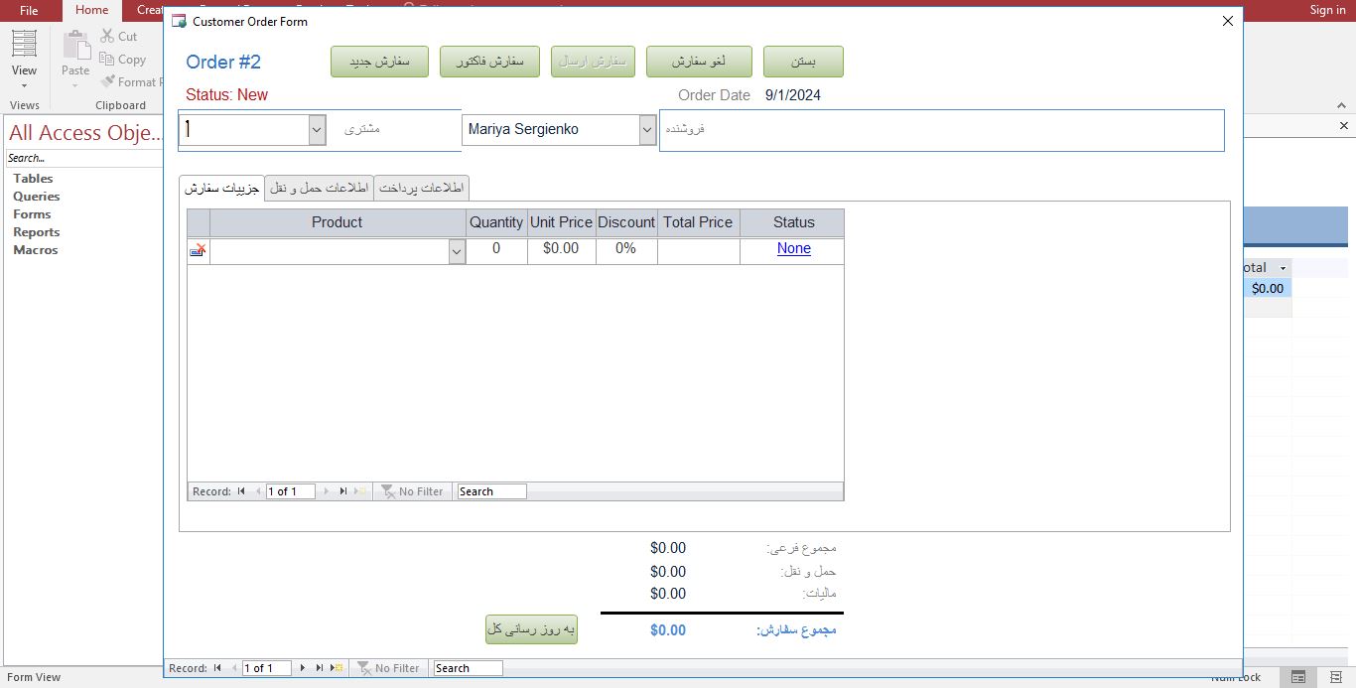Click the row selector icon of the product row

199,251
